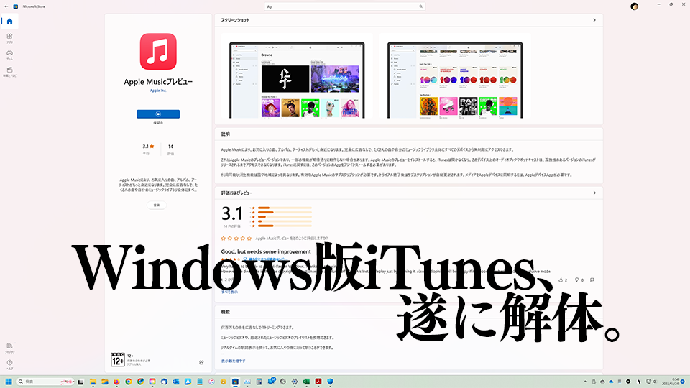Open Outlook from the taskbar
The image size is (690, 388).
tap(176, 382)
